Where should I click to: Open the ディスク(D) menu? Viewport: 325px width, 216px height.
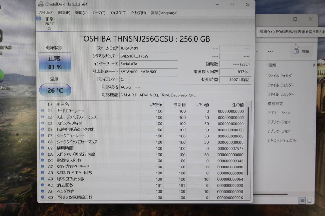pos(118,13)
